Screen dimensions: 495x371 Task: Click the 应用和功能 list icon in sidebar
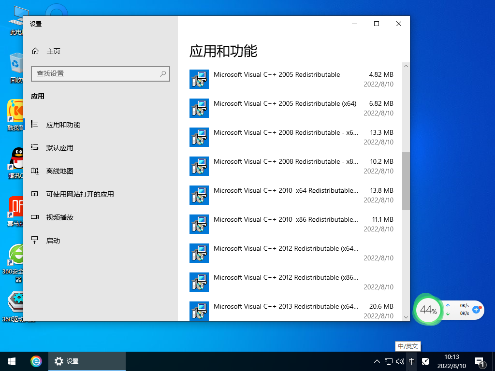click(35, 124)
